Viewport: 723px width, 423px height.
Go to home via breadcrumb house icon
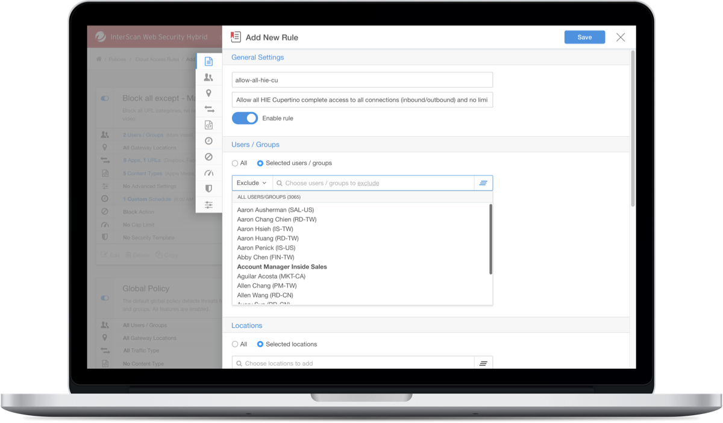coord(99,59)
